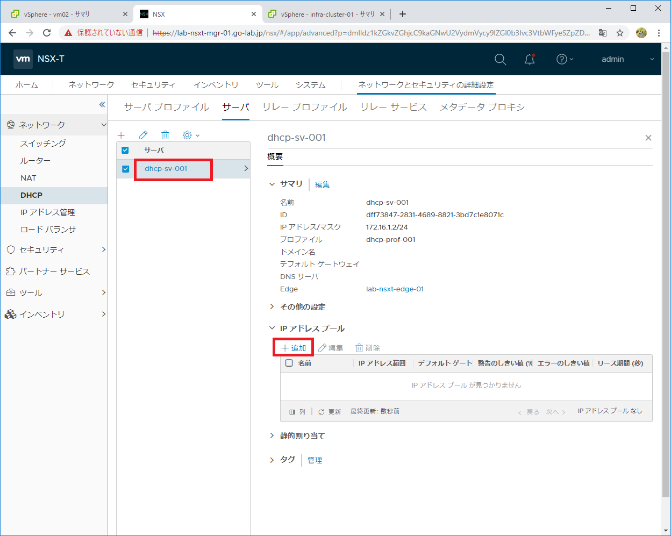The image size is (671, 536).
Task: Switch to the Metadata Proxy tab
Action: (x=482, y=107)
